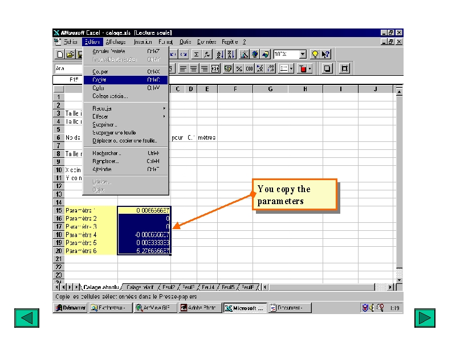The height and width of the screenshot is (342, 456).
Task: Center text using the align center icon
Action: (x=193, y=69)
